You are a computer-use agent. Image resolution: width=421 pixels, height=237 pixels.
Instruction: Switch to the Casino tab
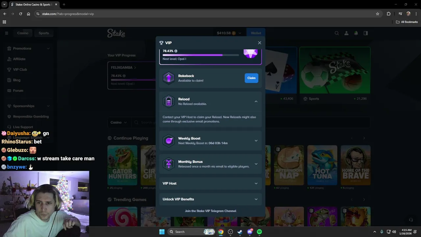coord(23,33)
